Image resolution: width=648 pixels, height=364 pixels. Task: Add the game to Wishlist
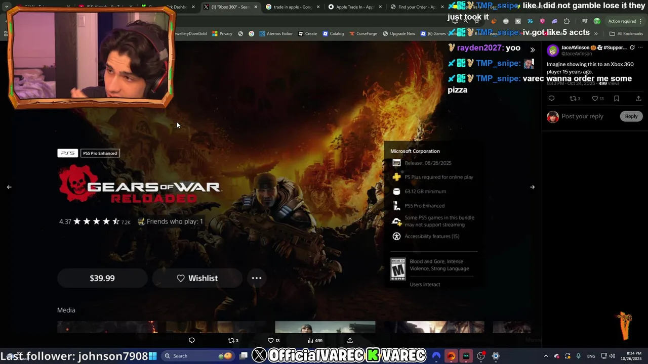(197, 278)
